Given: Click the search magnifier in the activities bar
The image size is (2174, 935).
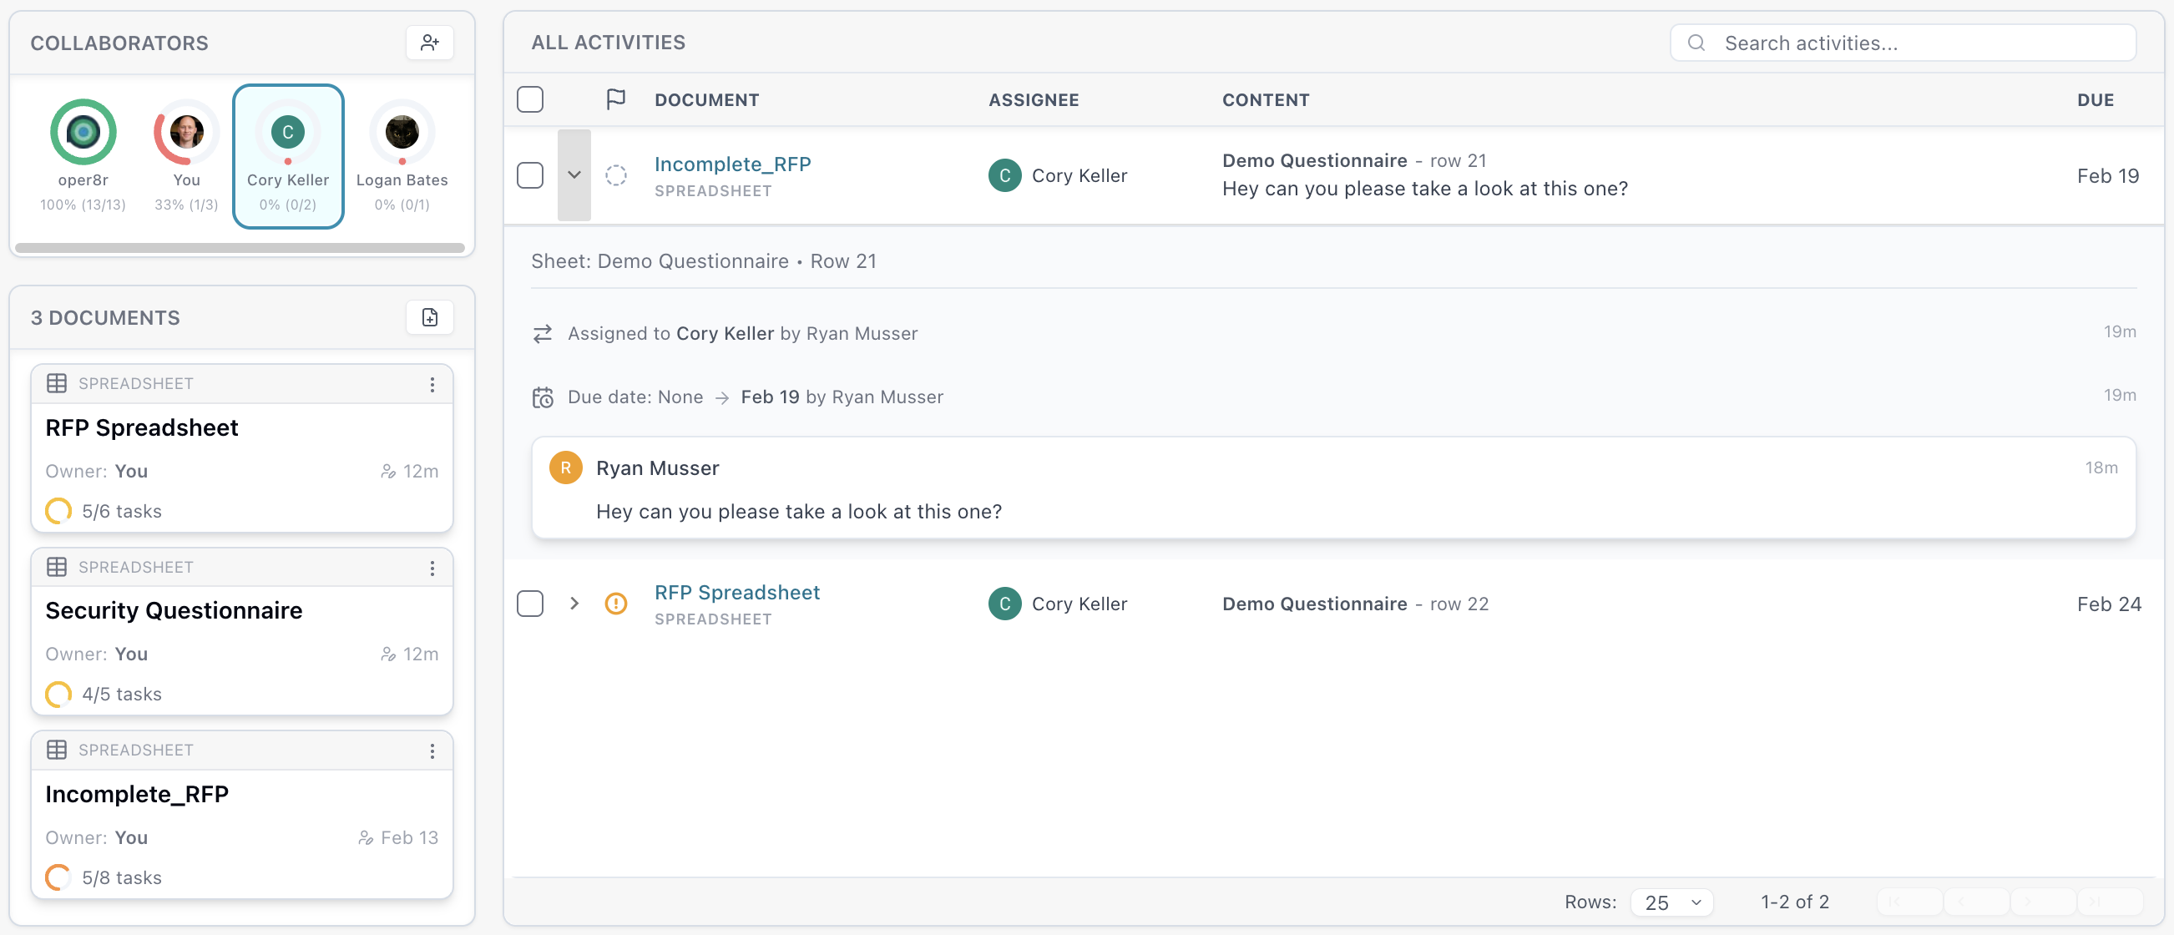Looking at the screenshot, I should (1697, 43).
